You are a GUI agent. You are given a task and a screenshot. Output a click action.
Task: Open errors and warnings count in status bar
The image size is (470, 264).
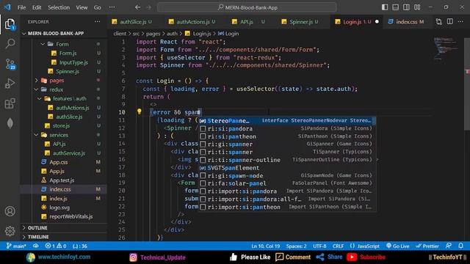[x=56, y=246]
